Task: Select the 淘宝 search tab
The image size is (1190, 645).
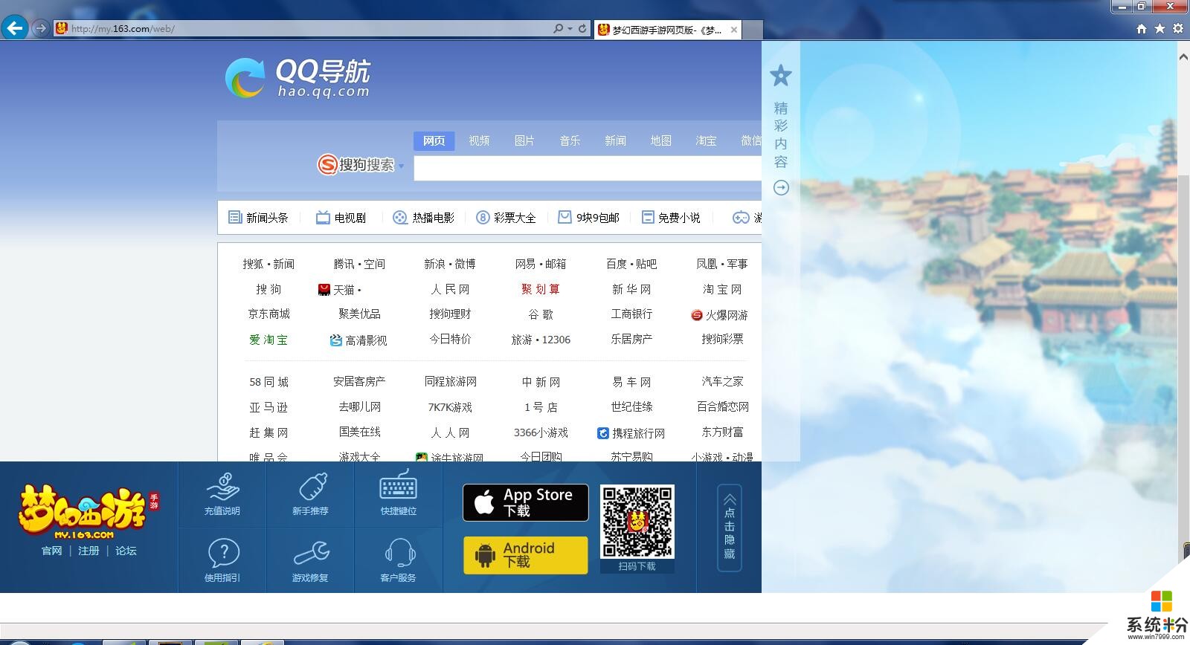Action: click(706, 140)
